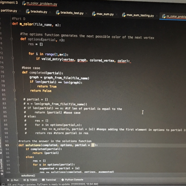The height and width of the screenshot is (186, 186).
Task: Click the underlined 'vertex' argument in valid_entry call
Action: click(x=69, y=60)
